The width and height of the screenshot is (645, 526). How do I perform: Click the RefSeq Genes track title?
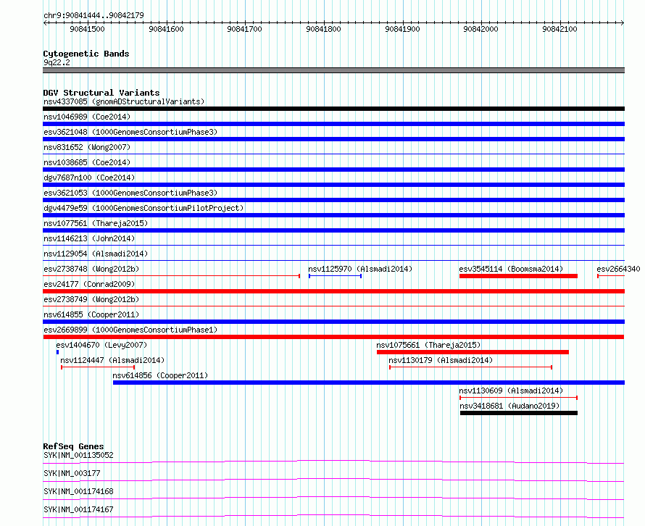coord(73,446)
